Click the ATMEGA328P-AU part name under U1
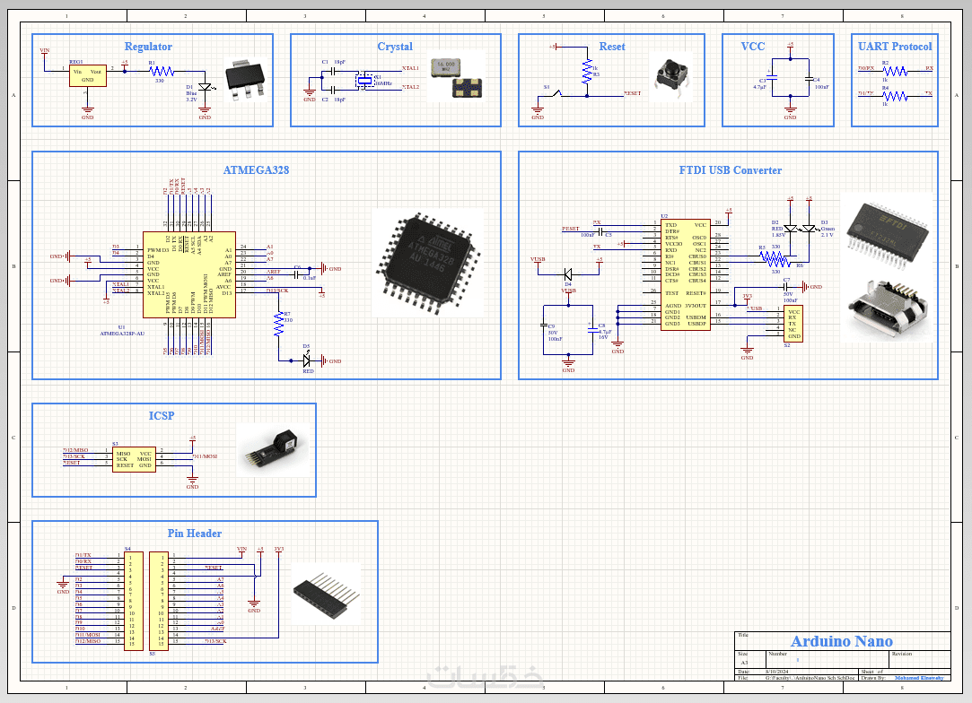The height and width of the screenshot is (703, 972). coord(122,334)
